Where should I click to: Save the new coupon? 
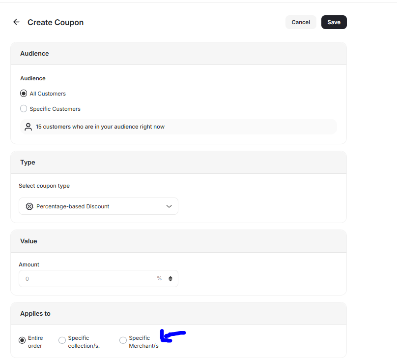[334, 22]
